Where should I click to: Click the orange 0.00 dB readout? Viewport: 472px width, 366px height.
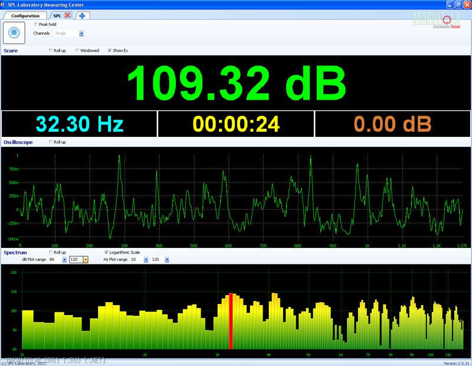(392, 124)
